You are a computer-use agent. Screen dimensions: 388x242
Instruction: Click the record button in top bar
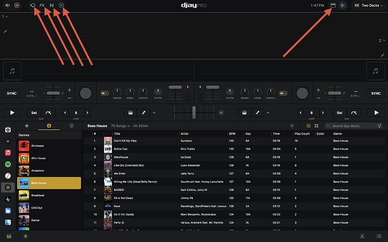point(17,5)
